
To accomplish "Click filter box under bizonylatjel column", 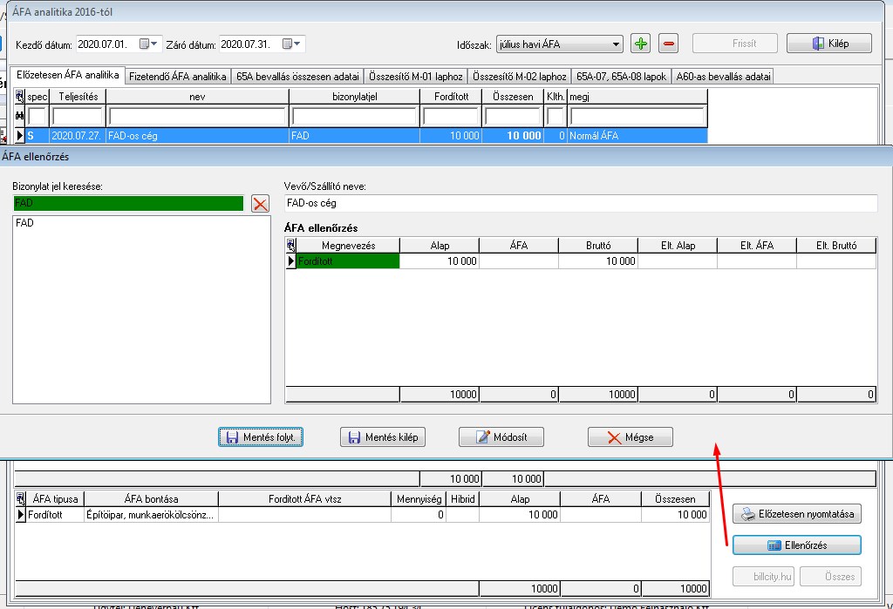I will pos(354,116).
